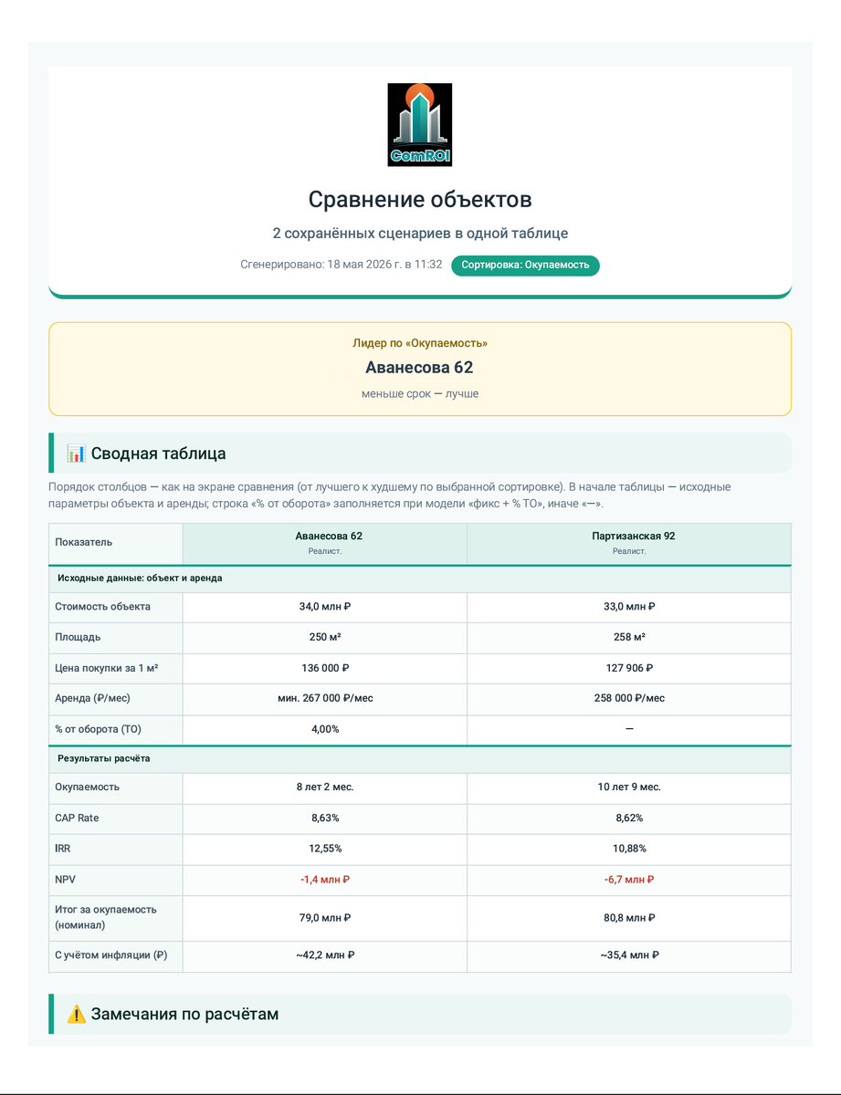Select the value 80,8 млн ₽
The image size is (841, 1095).
(629, 918)
